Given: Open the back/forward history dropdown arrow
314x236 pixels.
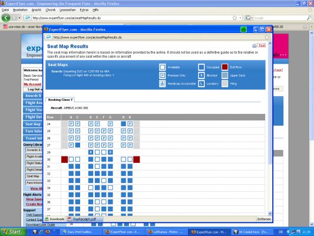Looking at the screenshot, I should click(19, 18).
